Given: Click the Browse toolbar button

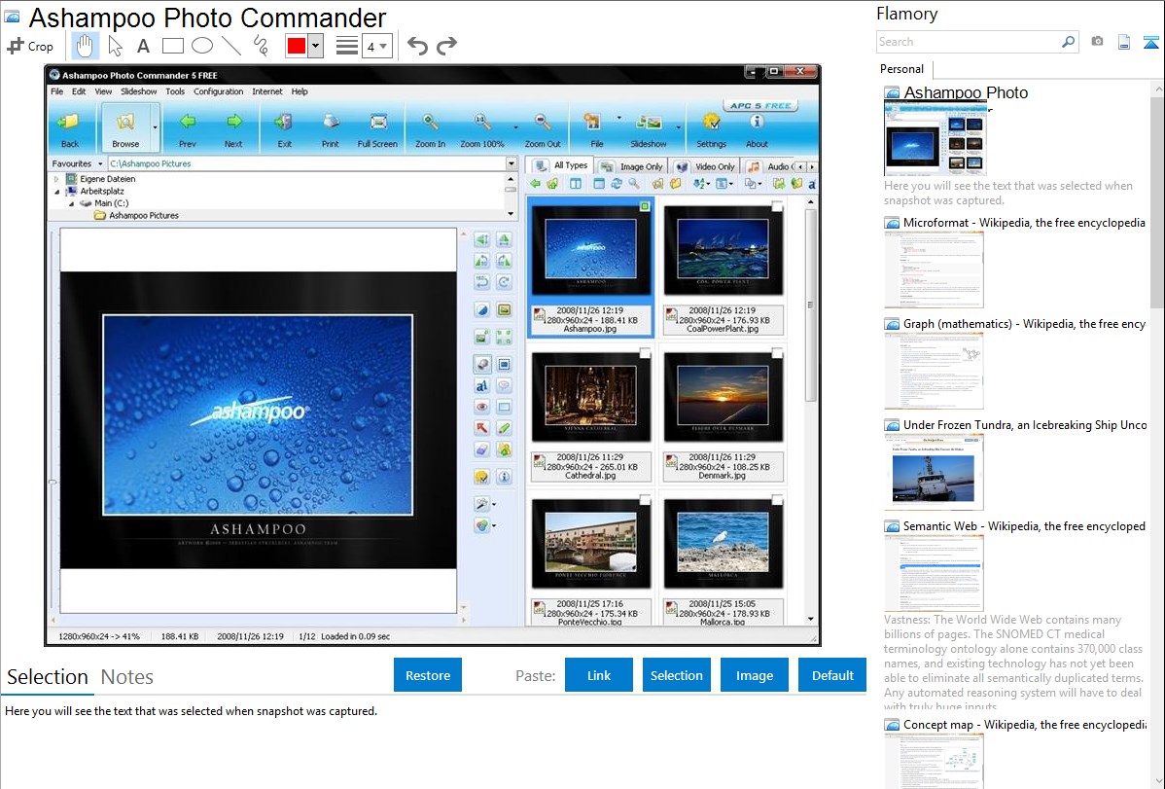Looking at the screenshot, I should point(124,127).
